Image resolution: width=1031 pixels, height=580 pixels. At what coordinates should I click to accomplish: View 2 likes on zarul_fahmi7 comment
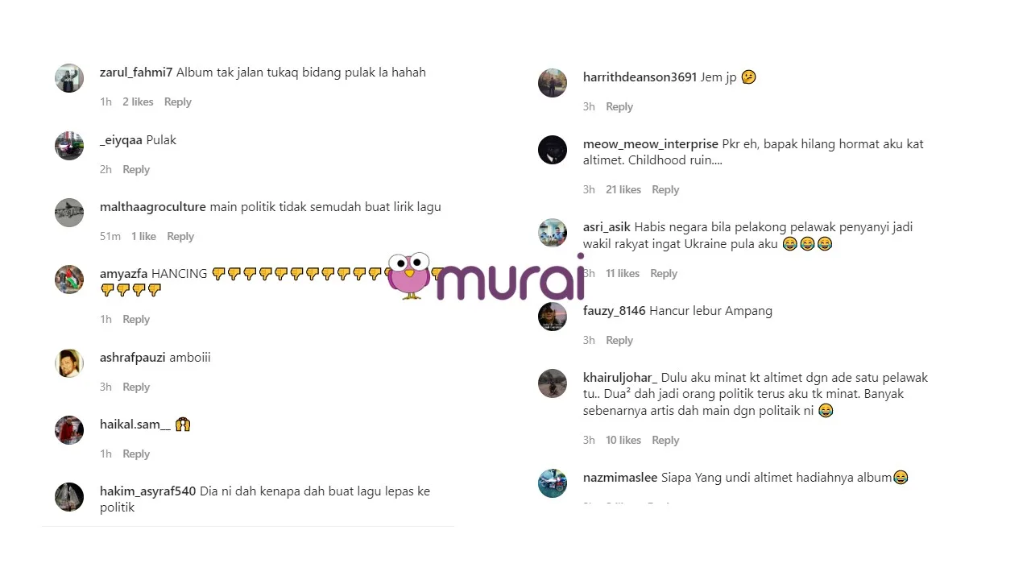point(138,101)
